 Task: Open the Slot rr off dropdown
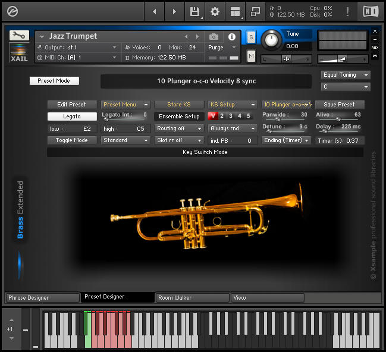click(x=179, y=140)
